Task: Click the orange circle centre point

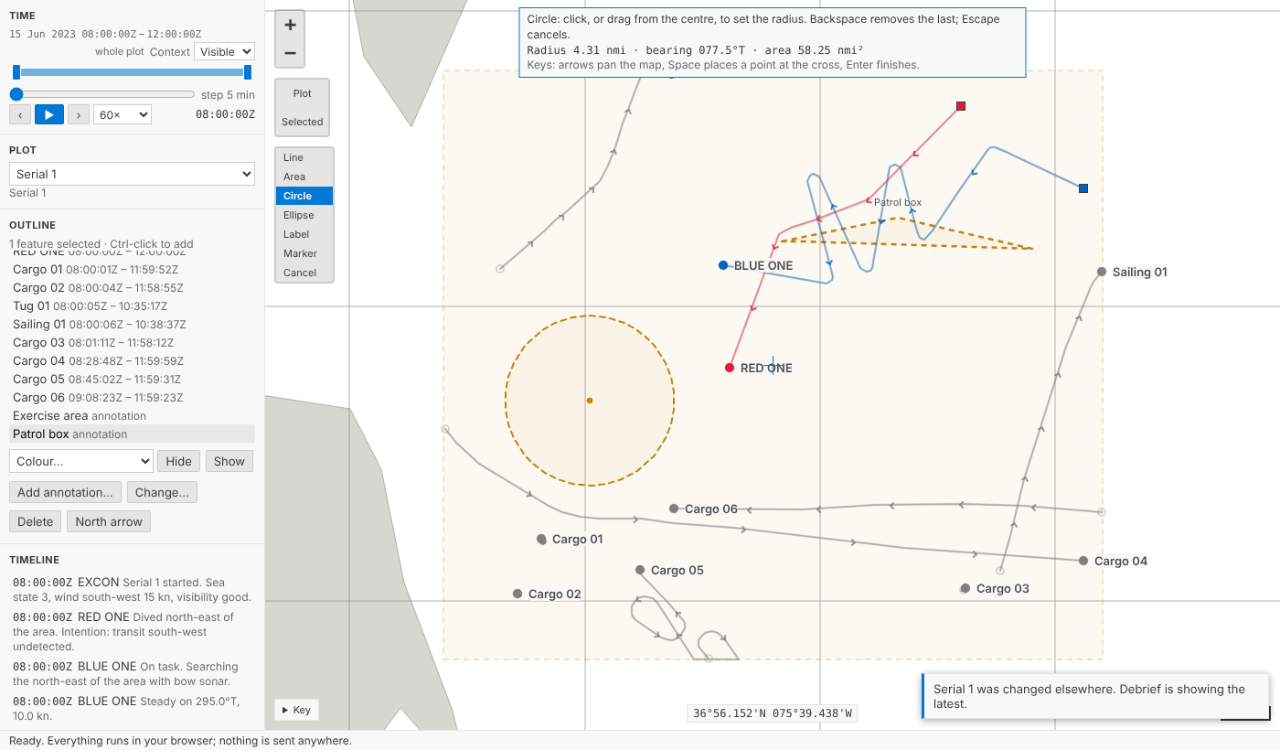Action: click(590, 401)
